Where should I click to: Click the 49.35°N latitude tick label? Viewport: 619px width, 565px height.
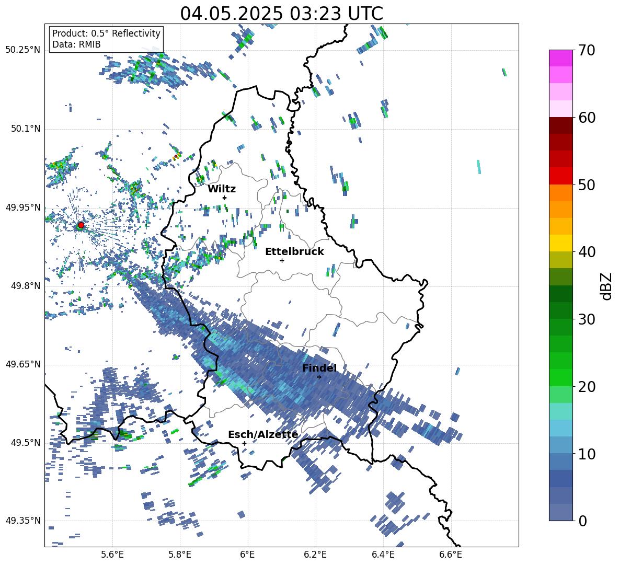pos(23,521)
